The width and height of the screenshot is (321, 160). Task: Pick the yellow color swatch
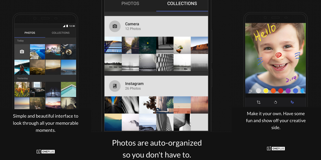(266, 91)
